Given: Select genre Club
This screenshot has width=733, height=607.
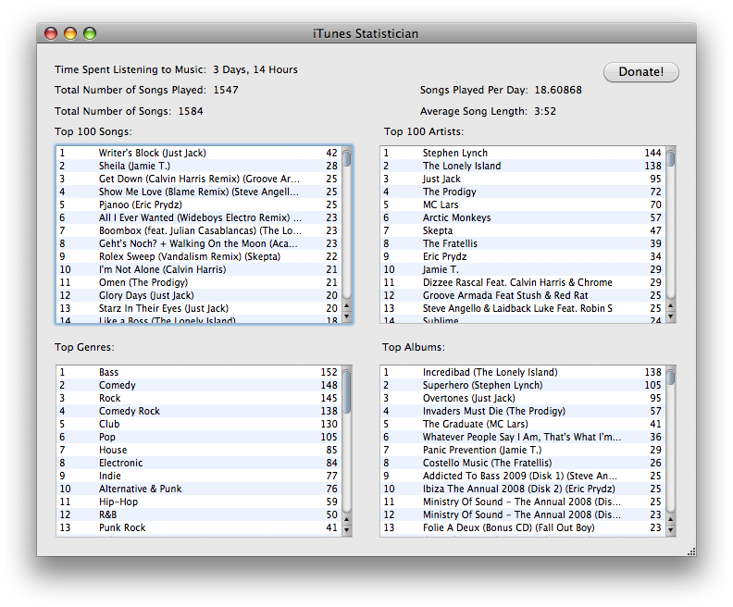Looking at the screenshot, I should pos(199,425).
